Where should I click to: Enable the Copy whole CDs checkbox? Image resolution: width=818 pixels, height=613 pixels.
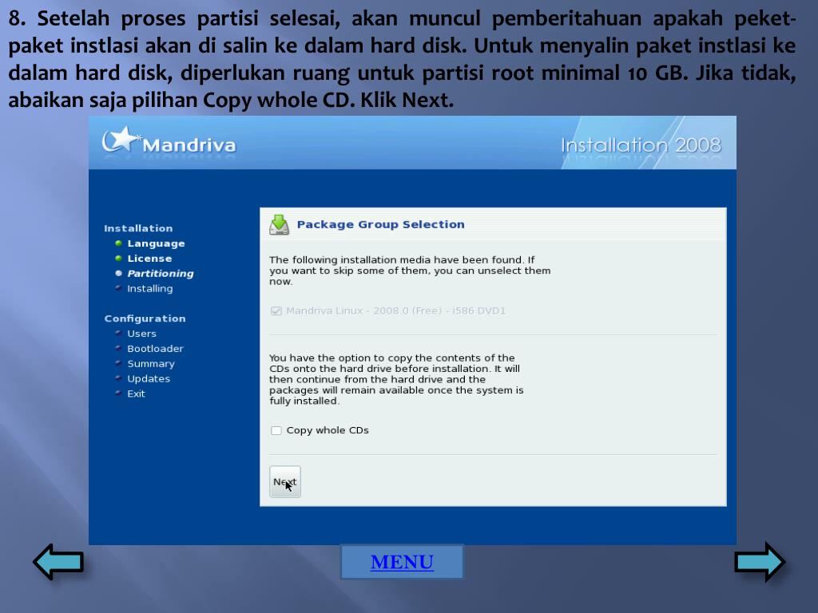(x=276, y=430)
